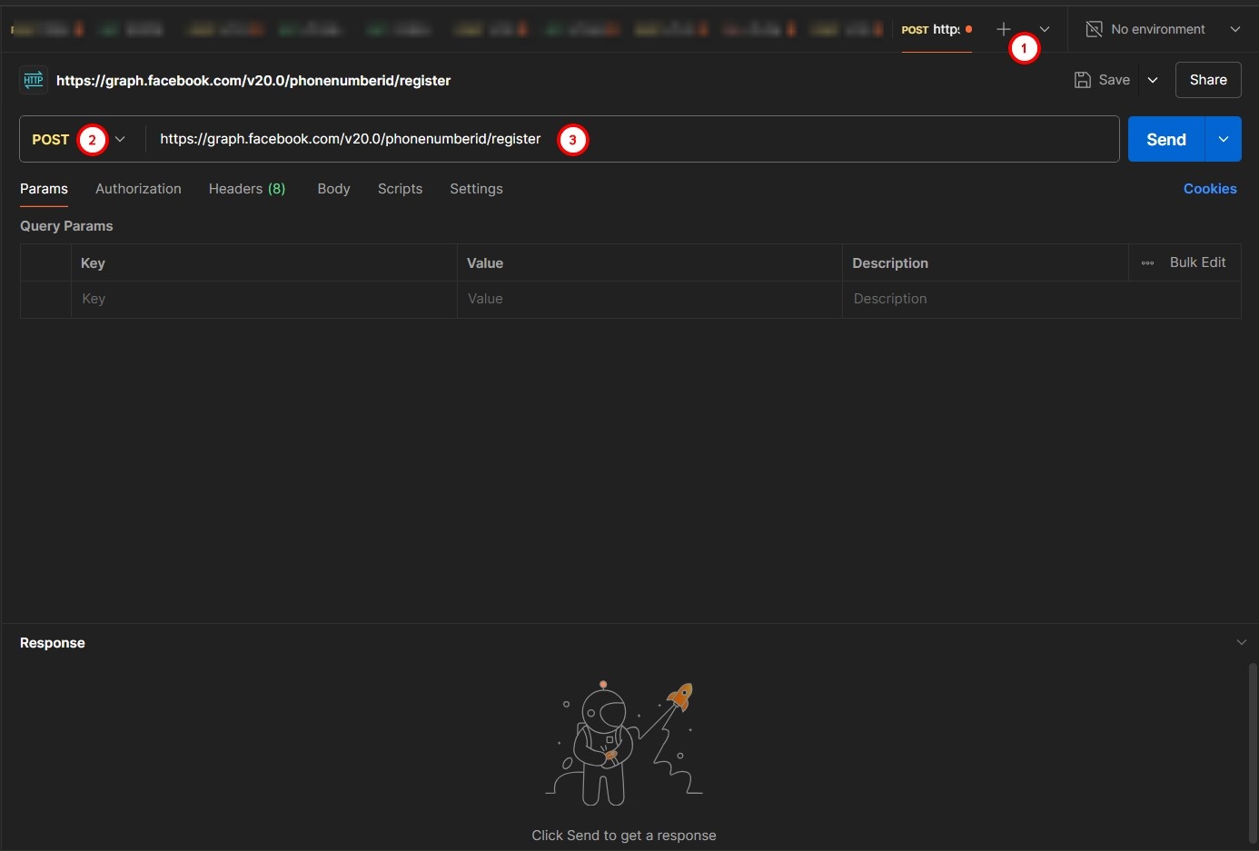Viewport: 1259px width, 851px height.
Task: Click the Share button
Action: click(1207, 80)
